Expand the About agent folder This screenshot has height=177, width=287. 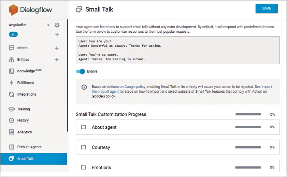point(104,127)
